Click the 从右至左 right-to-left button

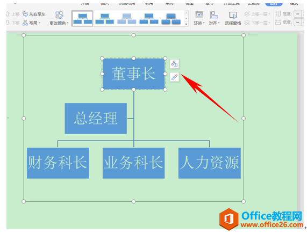34,14
